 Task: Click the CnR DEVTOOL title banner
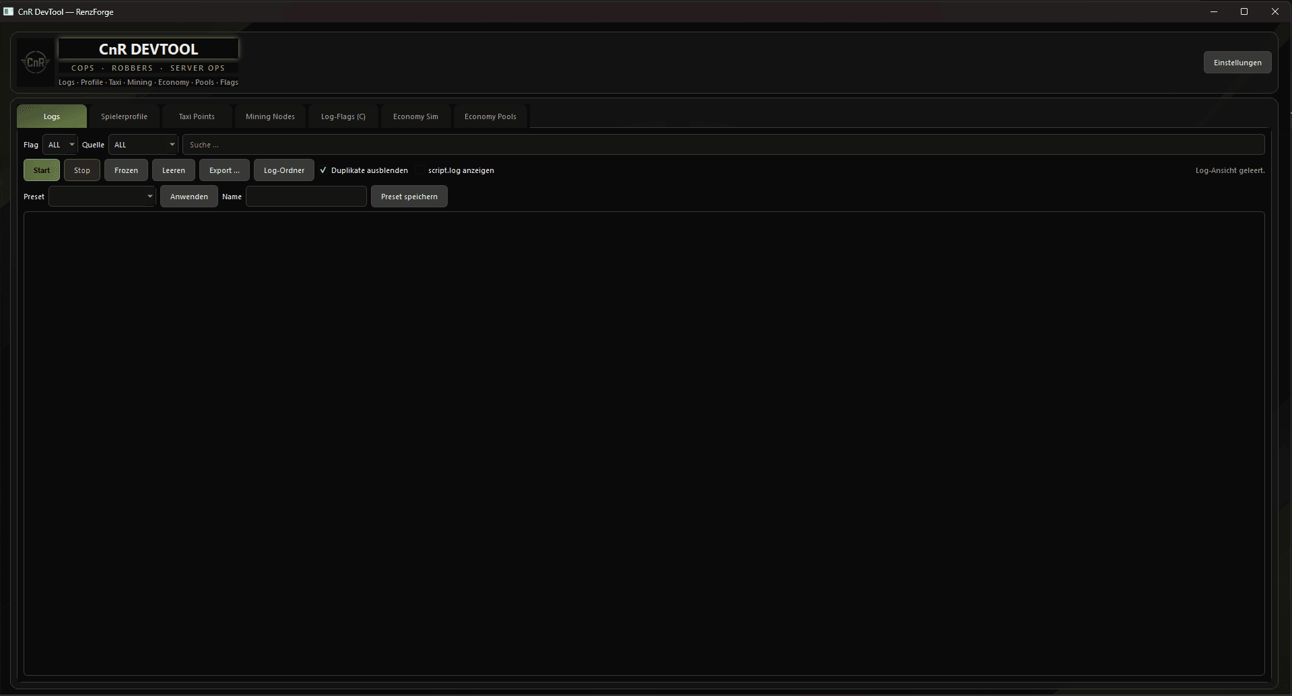point(149,49)
